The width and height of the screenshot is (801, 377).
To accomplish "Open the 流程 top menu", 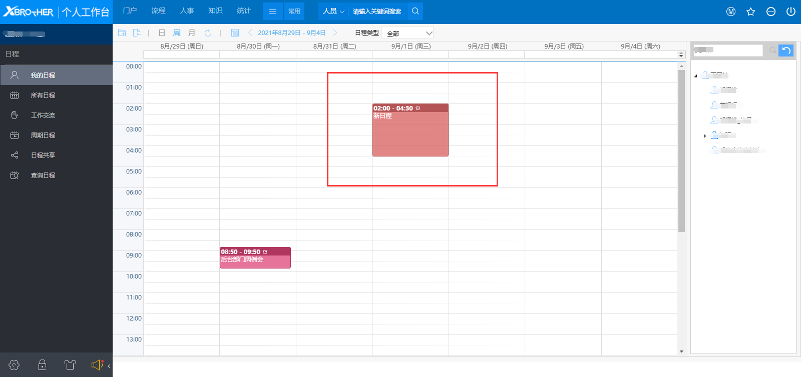I will pyautogui.click(x=158, y=11).
